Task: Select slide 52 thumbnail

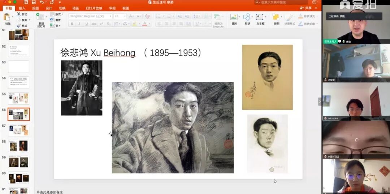Action: point(19,51)
